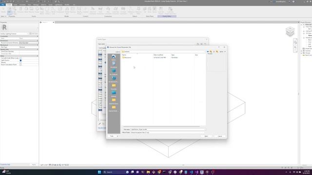Select the Extrusion tool in the ribbon
This screenshot has width=312, height=175.
point(20,10)
